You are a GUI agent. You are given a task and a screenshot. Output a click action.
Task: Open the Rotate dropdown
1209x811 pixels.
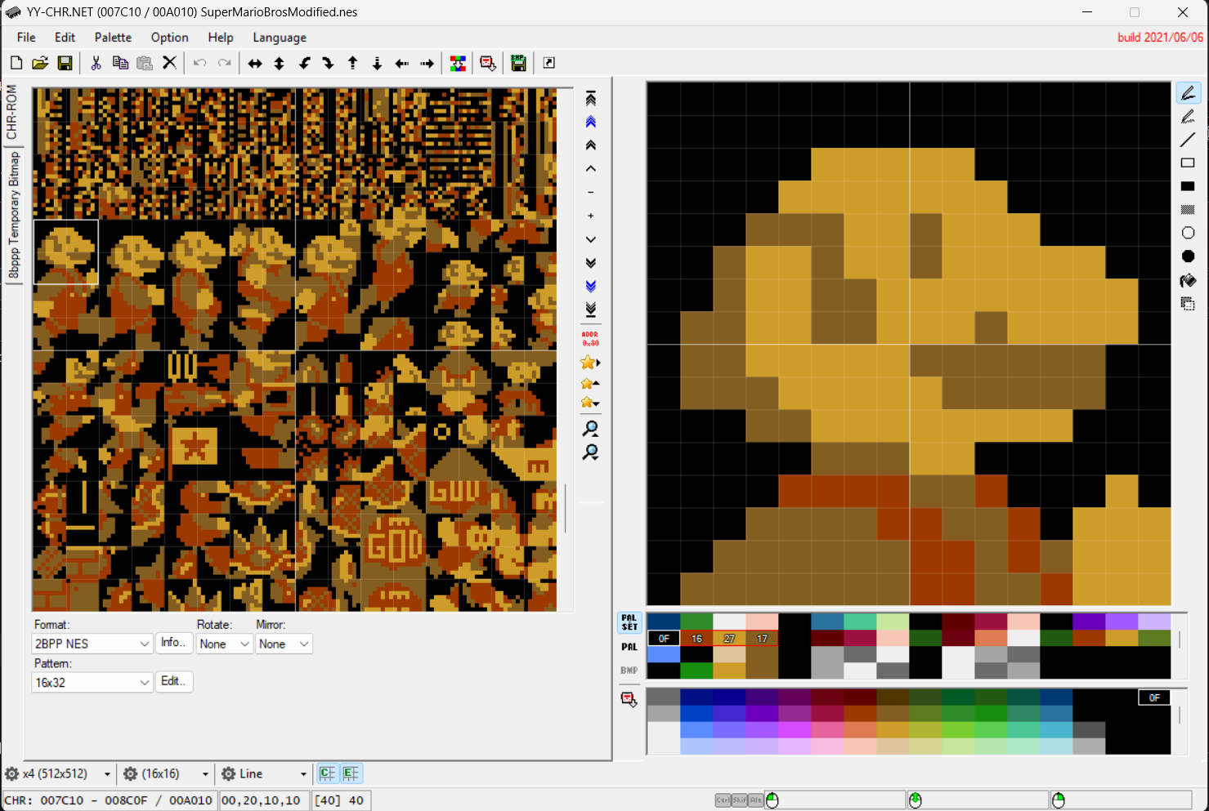tap(225, 644)
